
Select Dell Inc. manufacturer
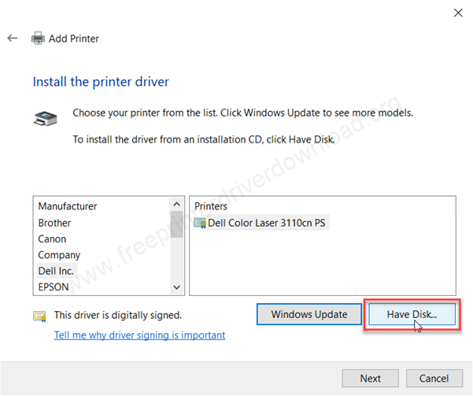56,271
